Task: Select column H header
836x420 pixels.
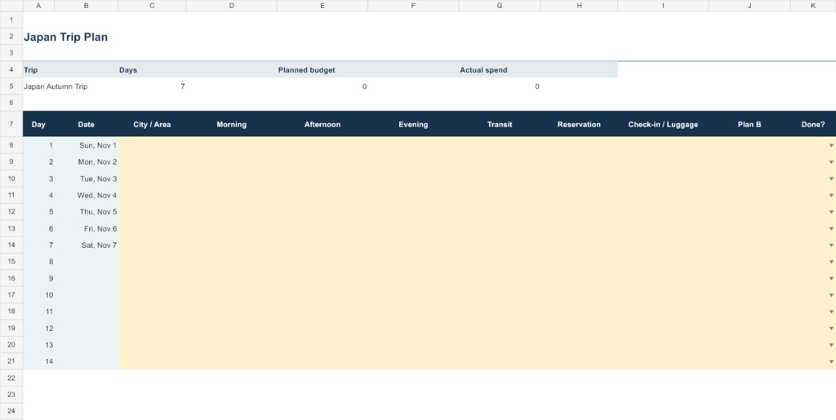Action: 579,6
